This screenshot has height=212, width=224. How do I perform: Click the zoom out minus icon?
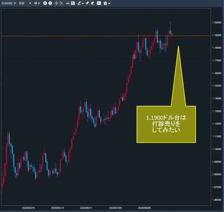50,3
